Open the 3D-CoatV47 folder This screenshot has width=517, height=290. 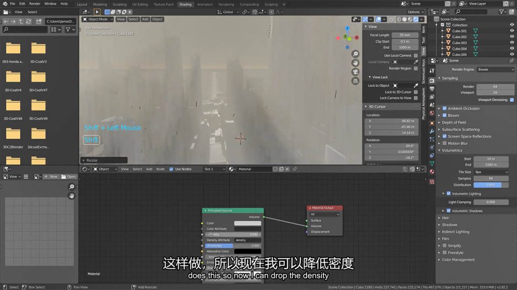[x=38, y=81]
